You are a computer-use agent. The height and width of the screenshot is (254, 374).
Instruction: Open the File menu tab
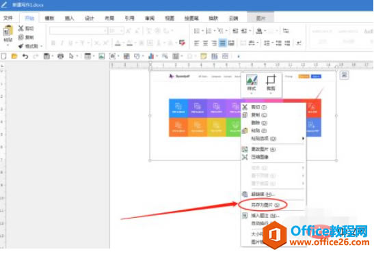point(8,18)
